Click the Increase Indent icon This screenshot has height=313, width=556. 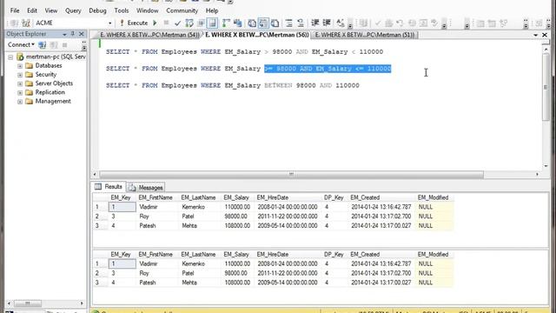[x=327, y=23]
